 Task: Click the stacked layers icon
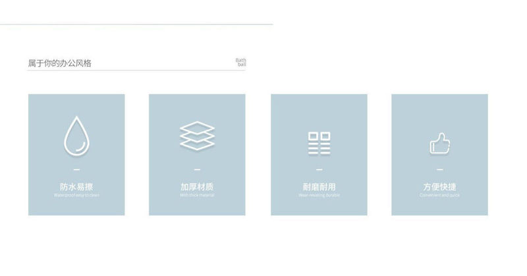pos(197,136)
